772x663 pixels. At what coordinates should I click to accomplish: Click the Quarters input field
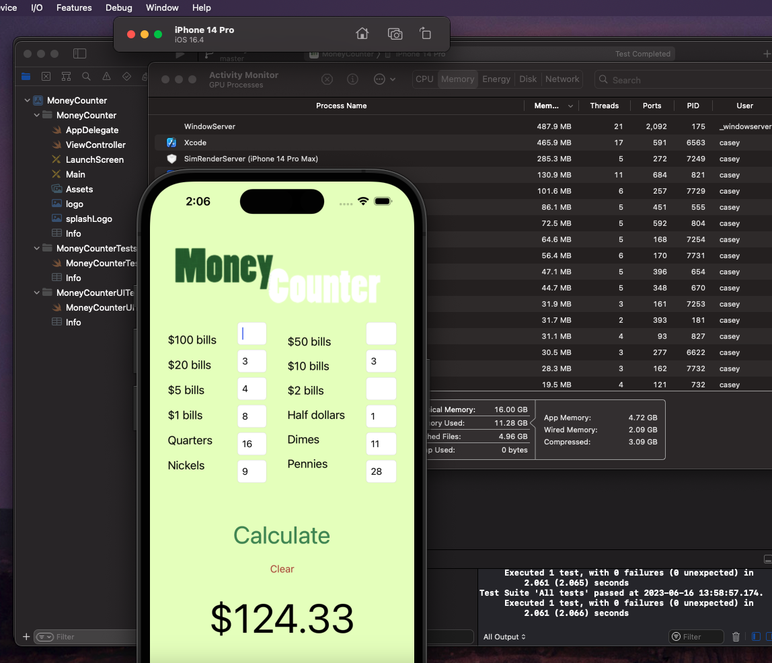pos(252,444)
